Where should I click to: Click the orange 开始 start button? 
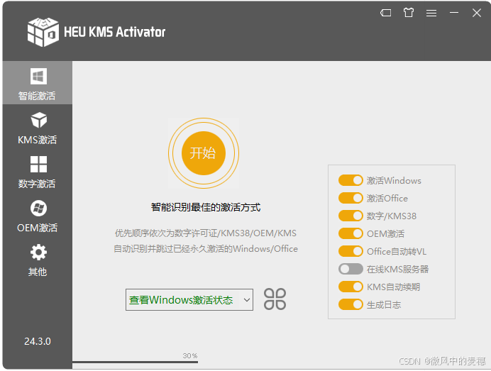click(204, 153)
